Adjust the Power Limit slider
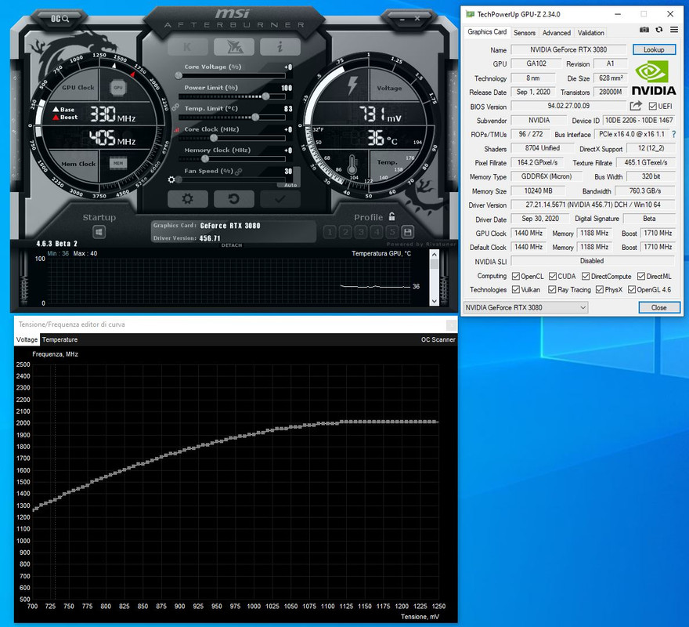Screen dimensions: 689x627 pos(232,96)
